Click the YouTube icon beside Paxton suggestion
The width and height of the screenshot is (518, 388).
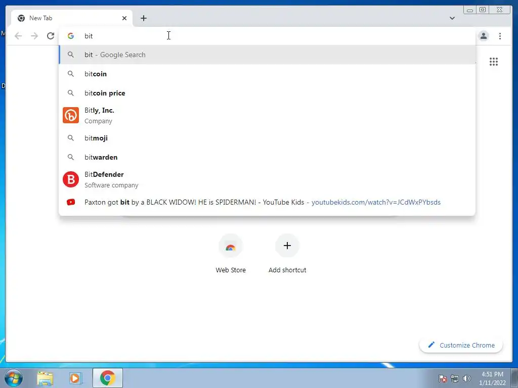(x=71, y=202)
